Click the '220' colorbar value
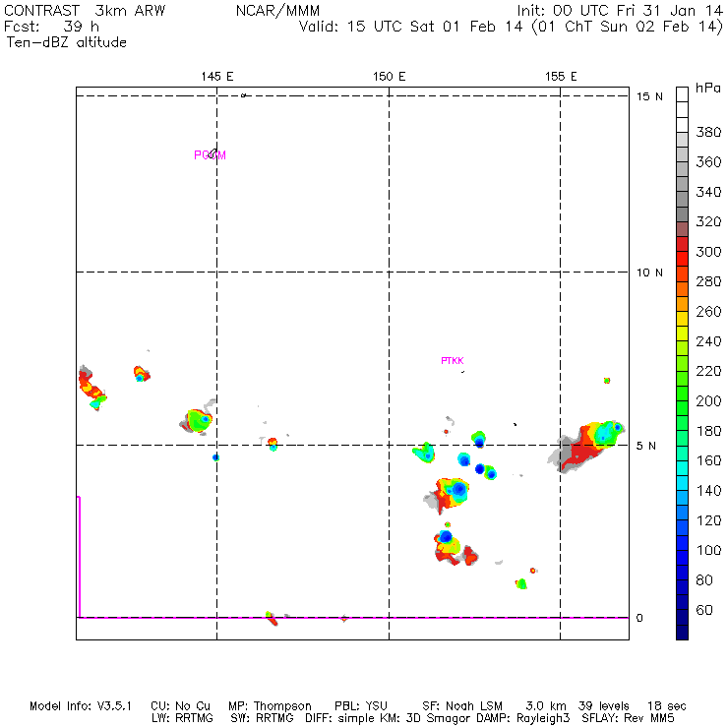Image resolution: width=728 pixels, height=728 pixels. pyautogui.click(x=708, y=371)
